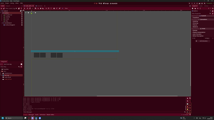Expand the Transform section in Inspector
Image resolution: width=214 pixels, height=120 pixels.
pyautogui.click(x=196, y=18)
